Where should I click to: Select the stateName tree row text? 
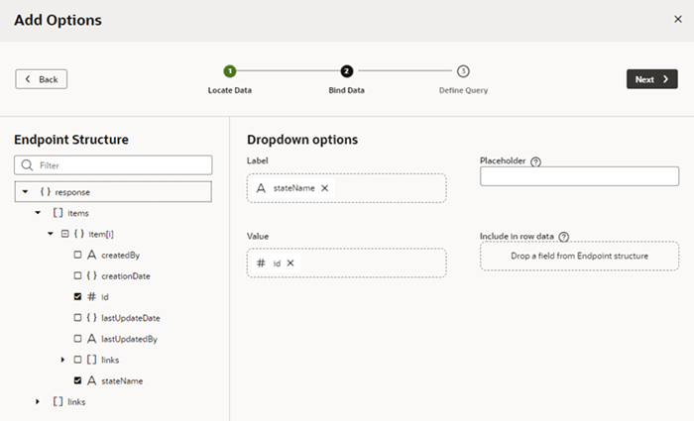pos(122,380)
